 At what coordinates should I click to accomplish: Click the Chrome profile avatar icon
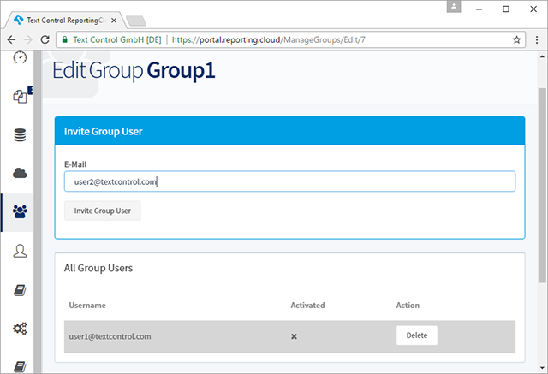454,7
